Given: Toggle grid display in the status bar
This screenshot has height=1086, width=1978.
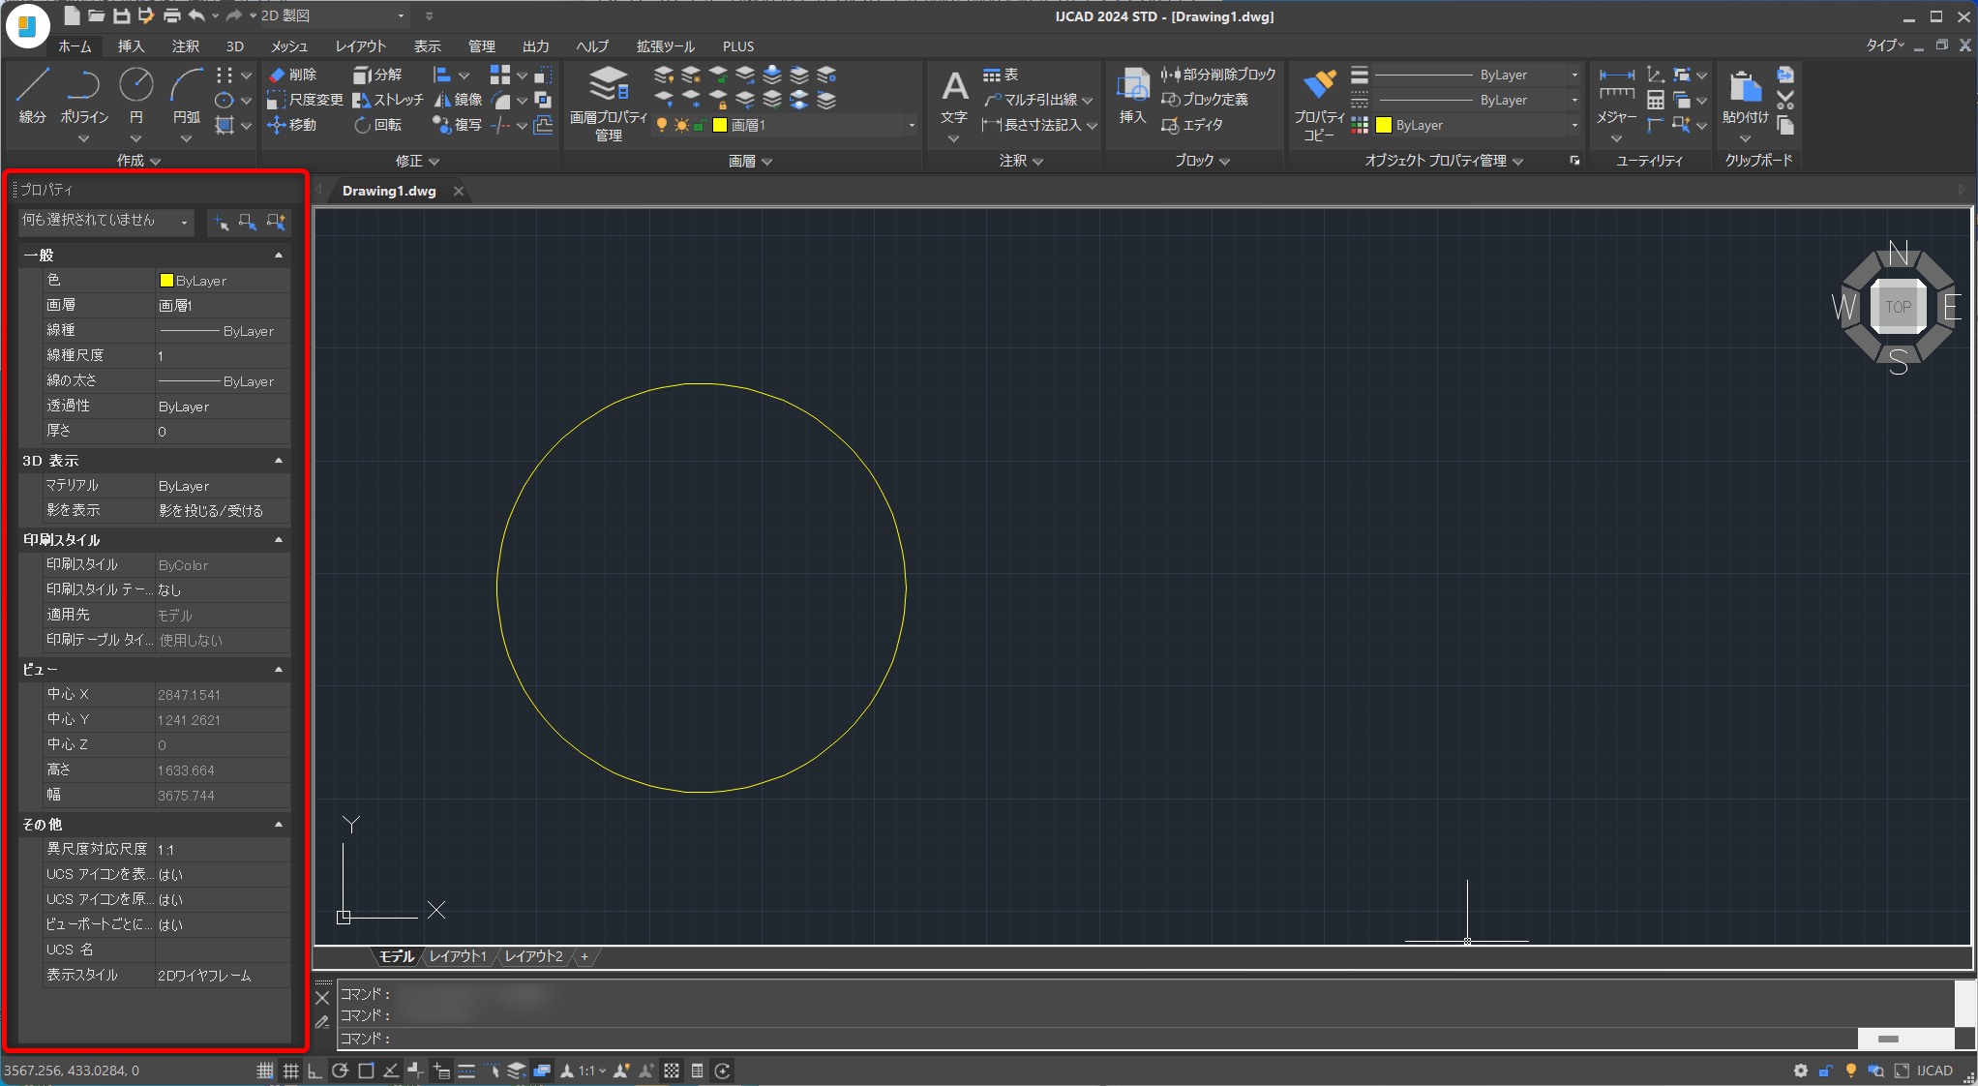Looking at the screenshot, I should 292,1071.
